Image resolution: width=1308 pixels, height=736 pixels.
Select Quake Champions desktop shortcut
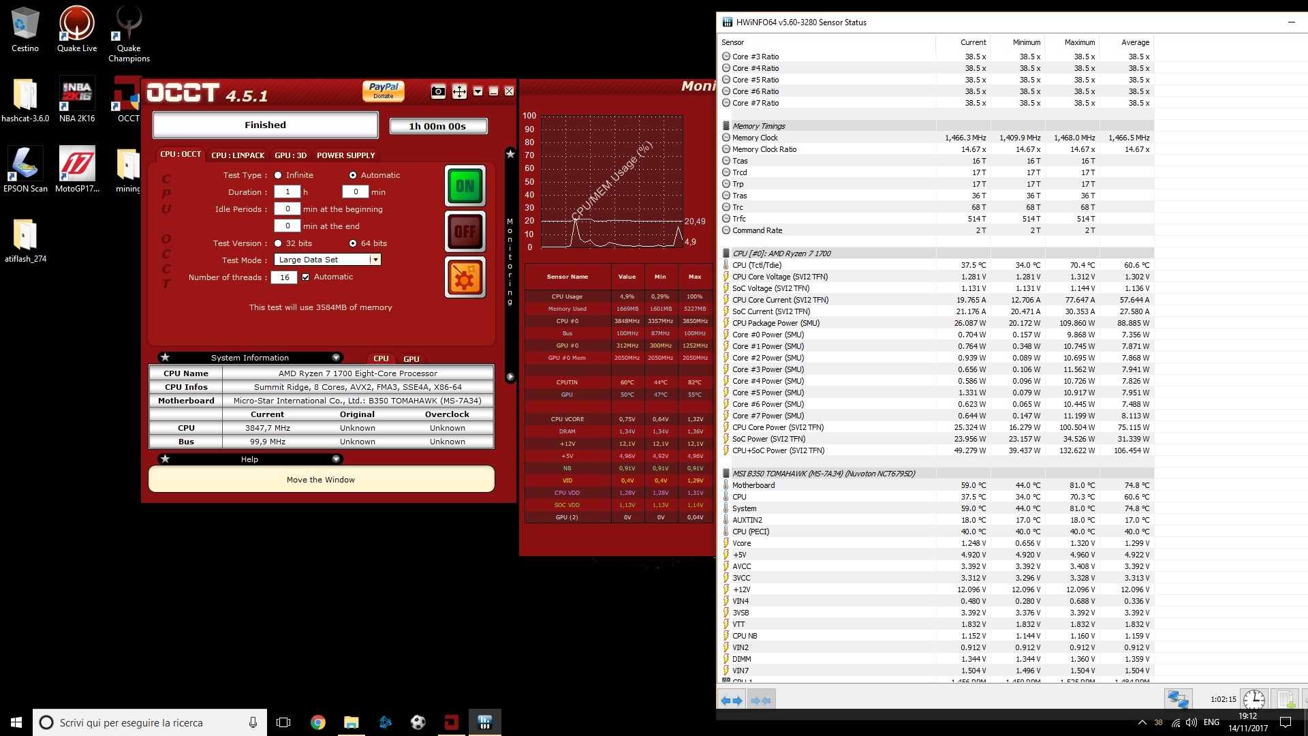tap(129, 34)
